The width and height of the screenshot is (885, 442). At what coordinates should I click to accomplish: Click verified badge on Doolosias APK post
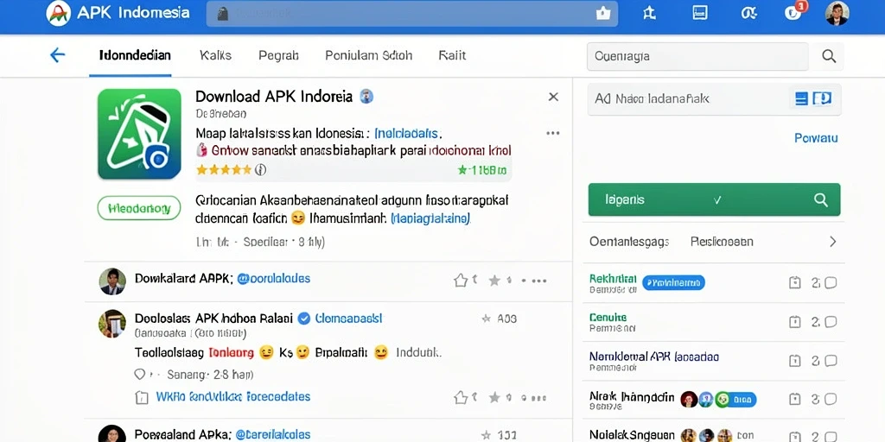[x=303, y=319]
